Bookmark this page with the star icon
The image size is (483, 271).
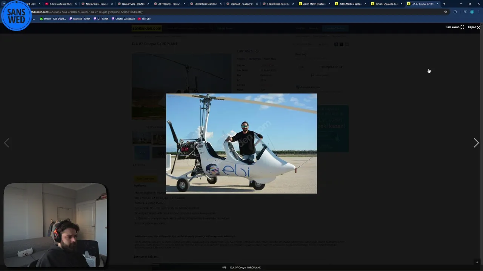click(x=446, y=12)
